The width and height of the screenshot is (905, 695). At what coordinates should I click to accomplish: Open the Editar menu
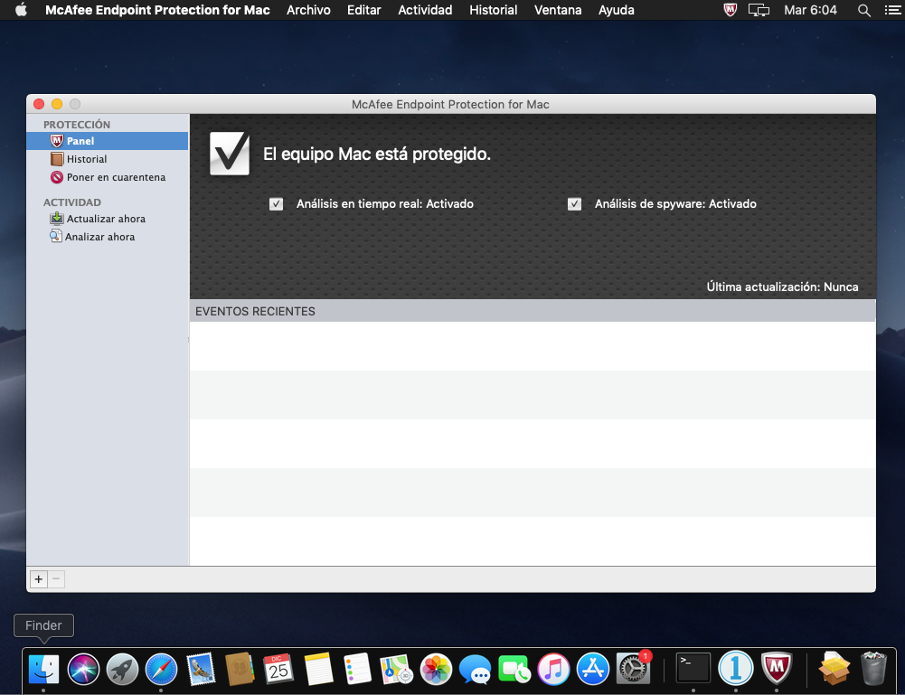point(364,10)
